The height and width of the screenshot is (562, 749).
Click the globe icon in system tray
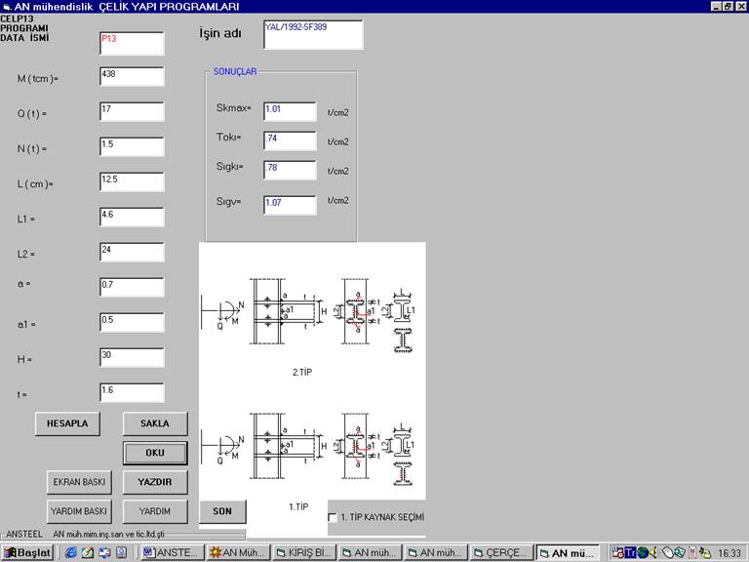pyautogui.click(x=643, y=553)
